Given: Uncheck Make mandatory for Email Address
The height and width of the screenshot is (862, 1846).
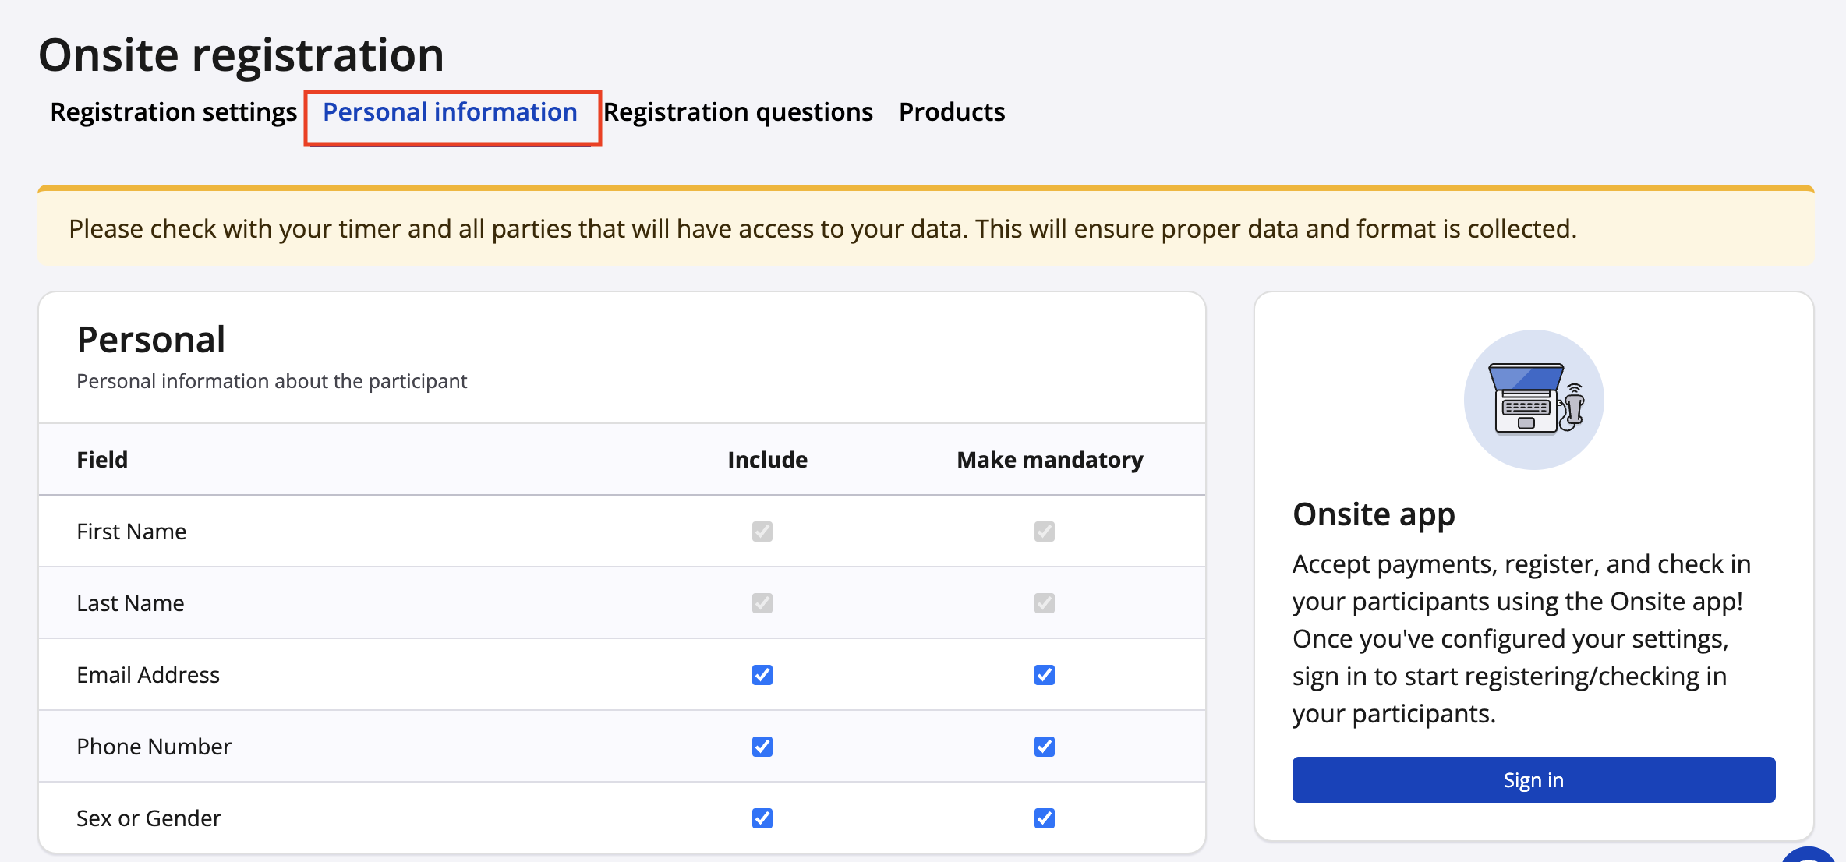Looking at the screenshot, I should [1044, 675].
